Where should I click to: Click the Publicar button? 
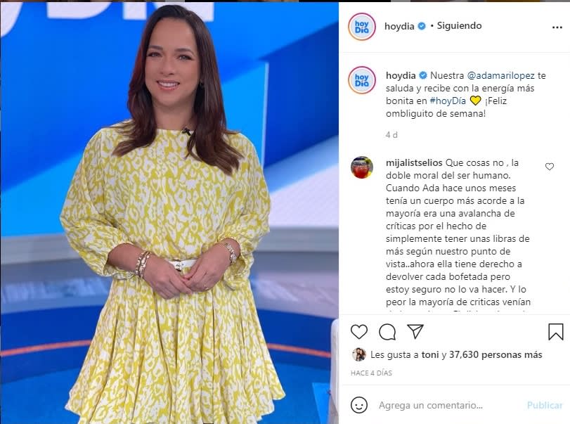(x=545, y=405)
